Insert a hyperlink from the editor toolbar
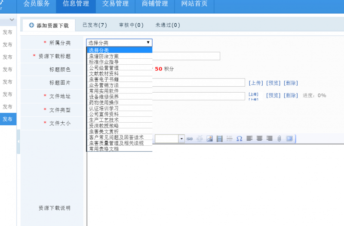 (x=190, y=139)
